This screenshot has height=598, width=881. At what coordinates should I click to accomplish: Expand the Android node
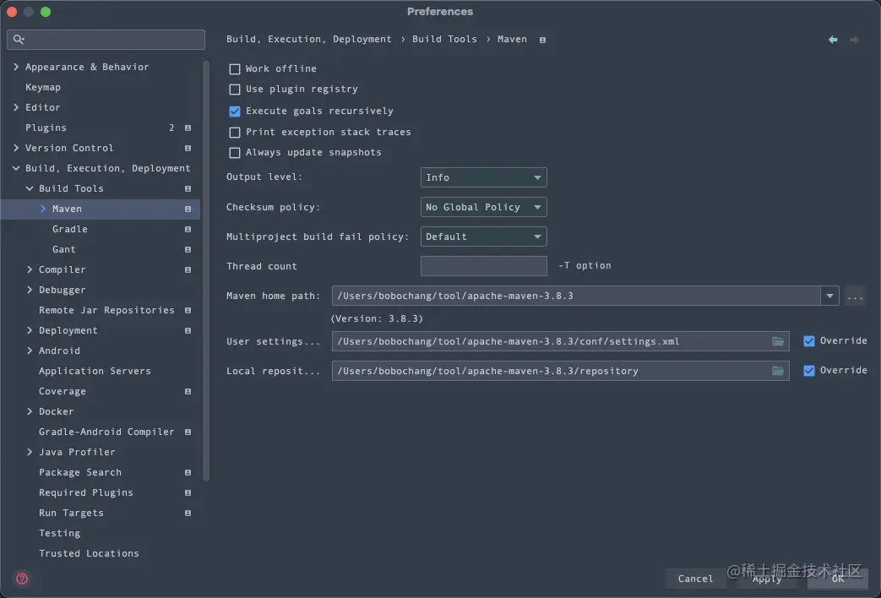point(30,351)
